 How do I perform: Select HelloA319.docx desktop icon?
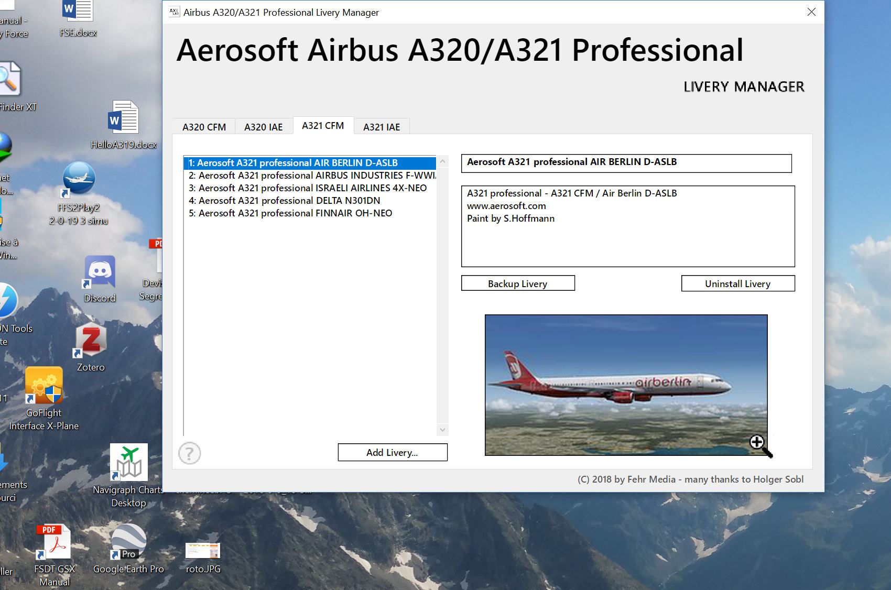tap(124, 125)
